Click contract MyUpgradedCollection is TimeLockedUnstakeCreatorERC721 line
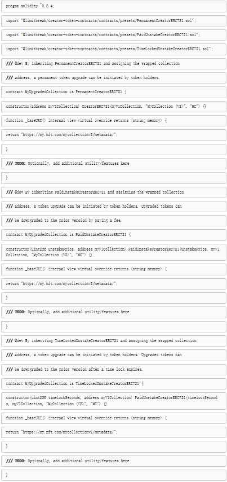The width and height of the screenshot is (227, 482). (114, 384)
